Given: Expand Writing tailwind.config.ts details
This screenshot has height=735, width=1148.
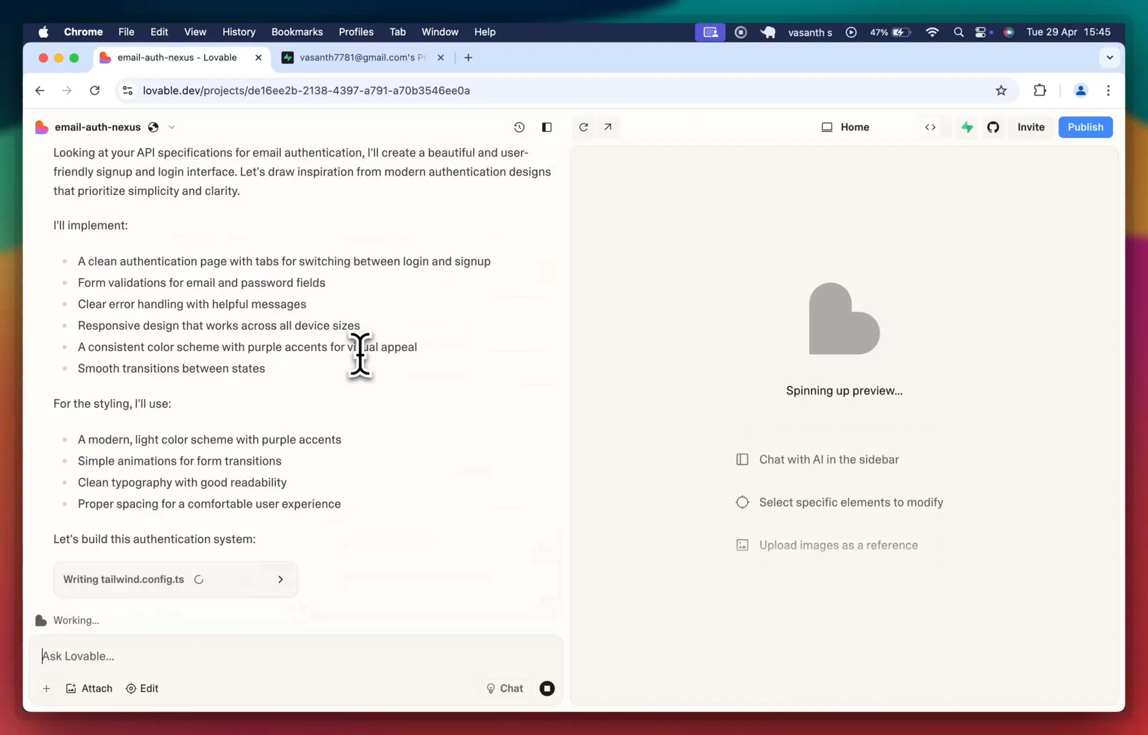Looking at the screenshot, I should pyautogui.click(x=280, y=579).
